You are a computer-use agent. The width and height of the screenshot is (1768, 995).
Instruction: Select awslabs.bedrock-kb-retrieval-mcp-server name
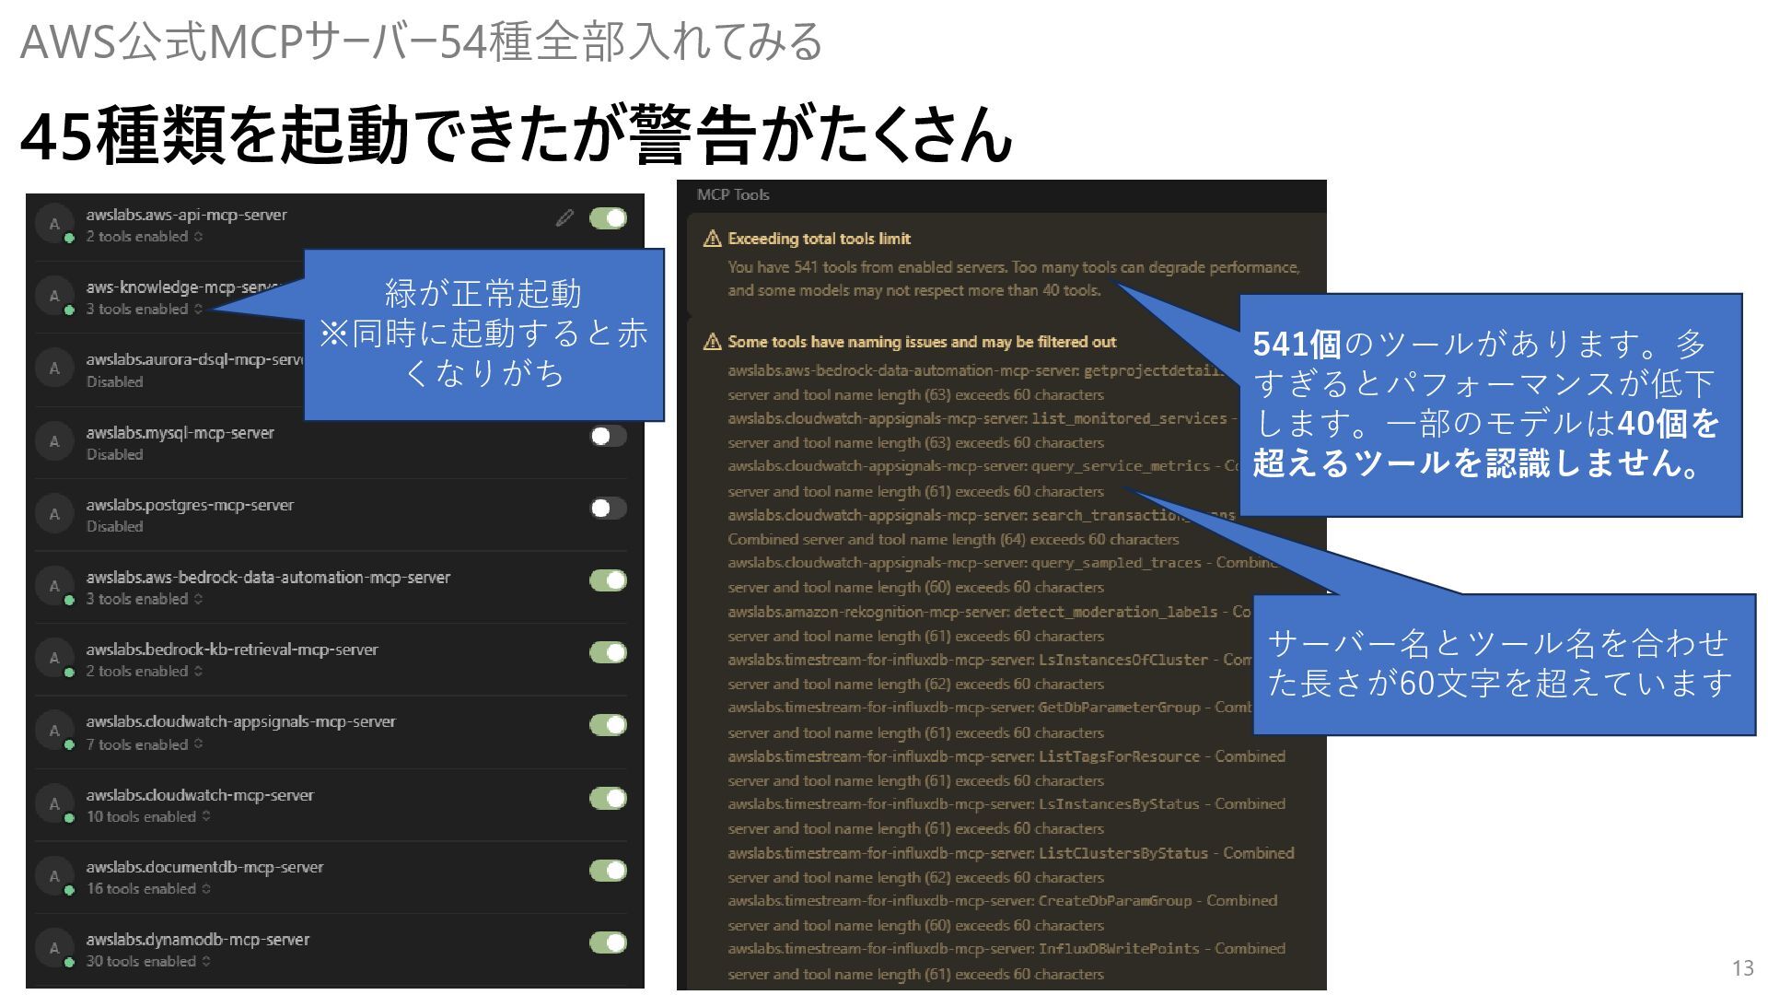(232, 650)
